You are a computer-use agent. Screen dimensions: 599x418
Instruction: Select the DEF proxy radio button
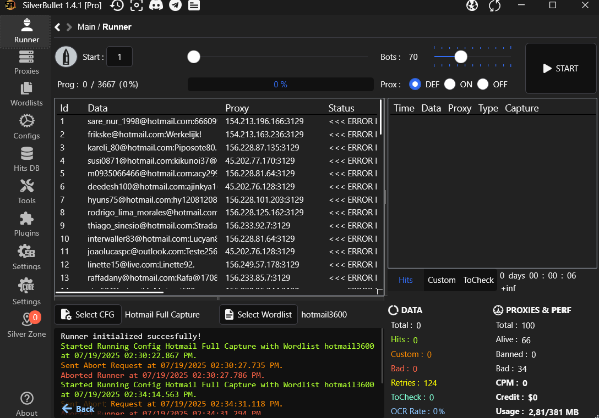pyautogui.click(x=416, y=84)
